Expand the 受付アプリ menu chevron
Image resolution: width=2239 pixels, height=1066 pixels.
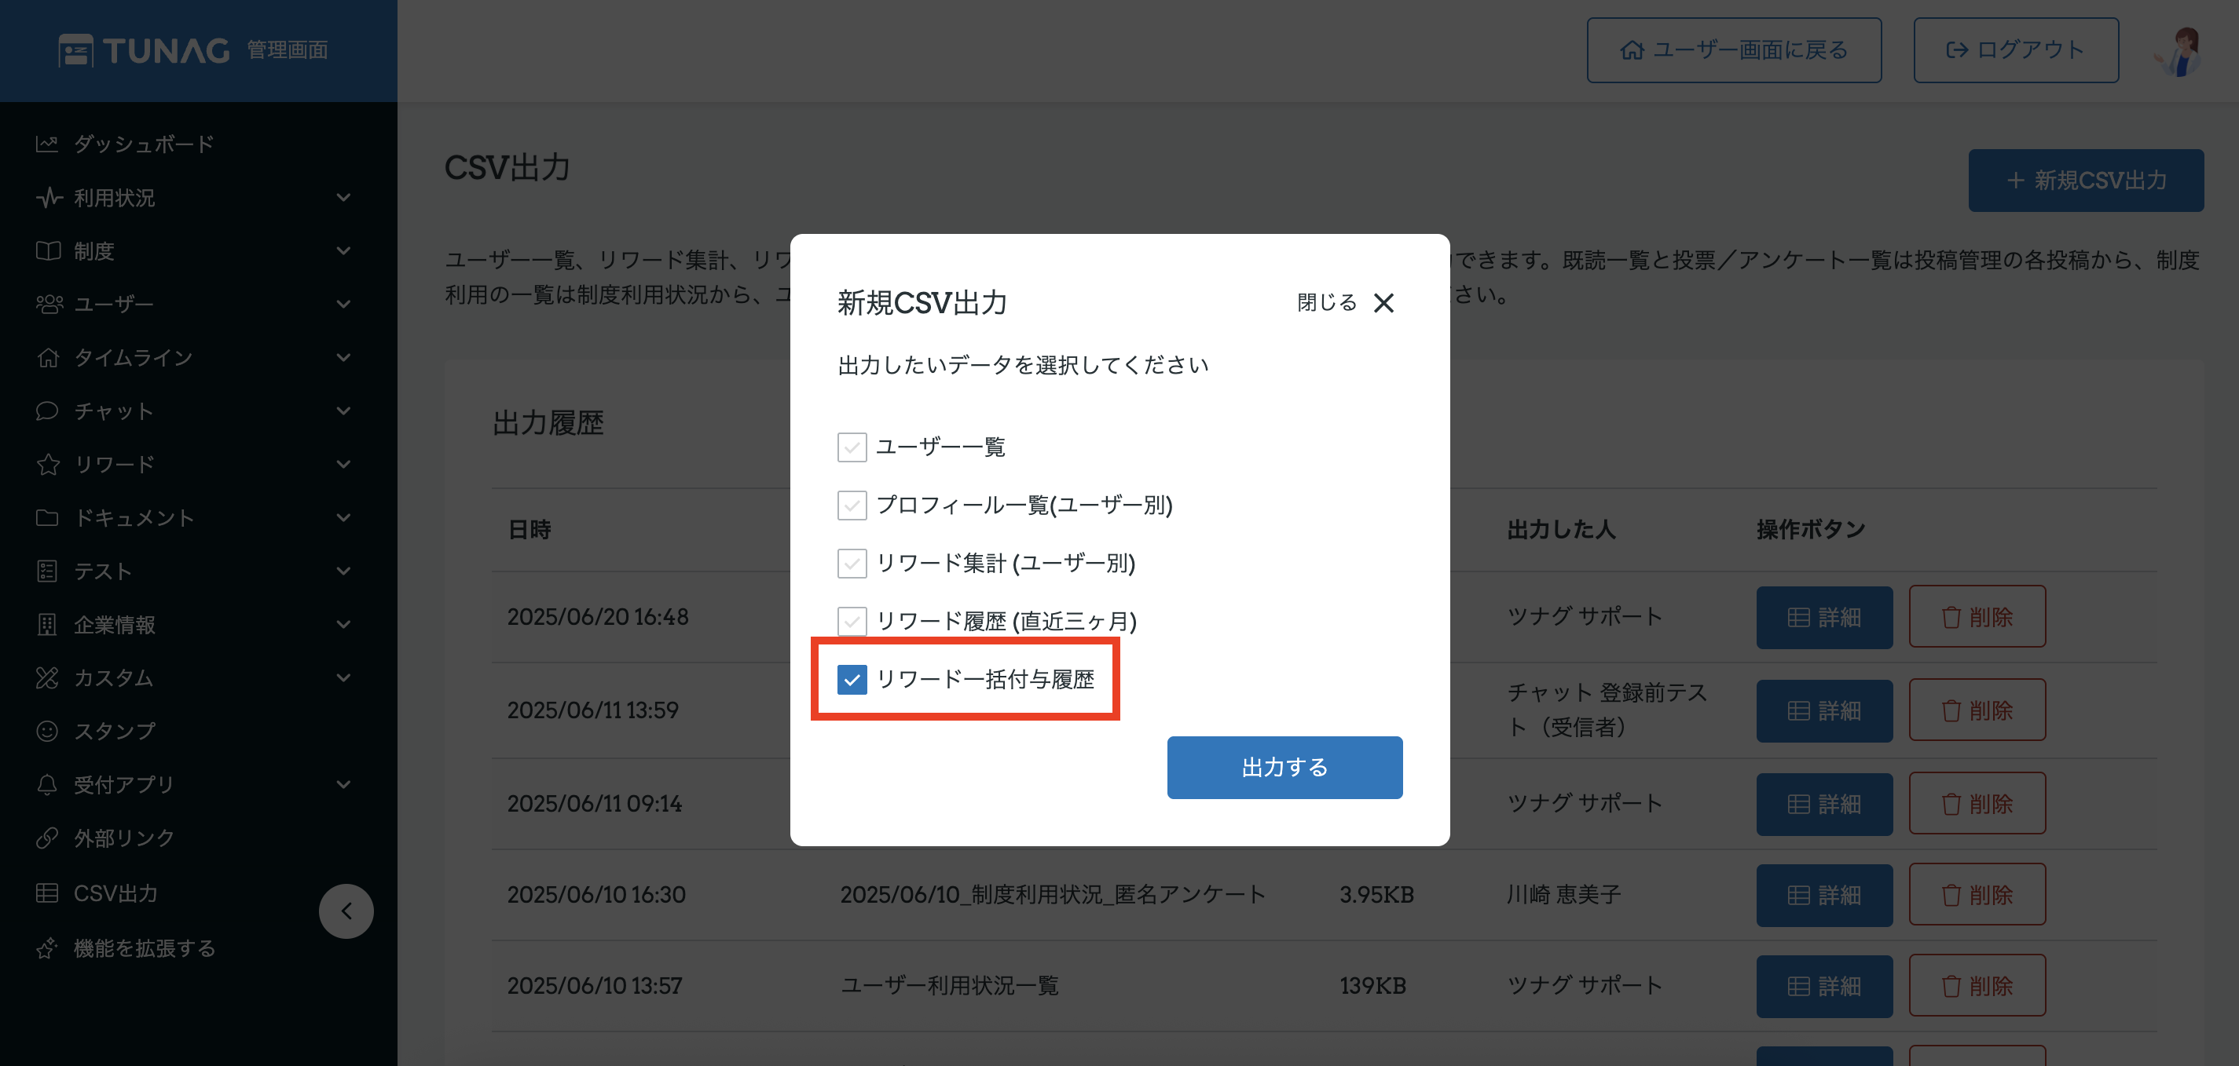point(344,784)
